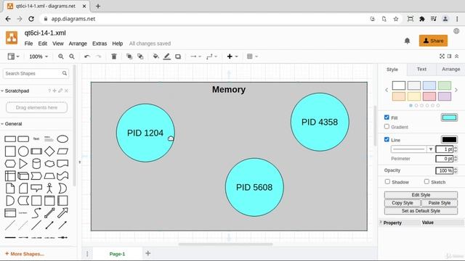This screenshot has height=261, width=465.
Task: Open More Shapes link
Action: pos(25,254)
